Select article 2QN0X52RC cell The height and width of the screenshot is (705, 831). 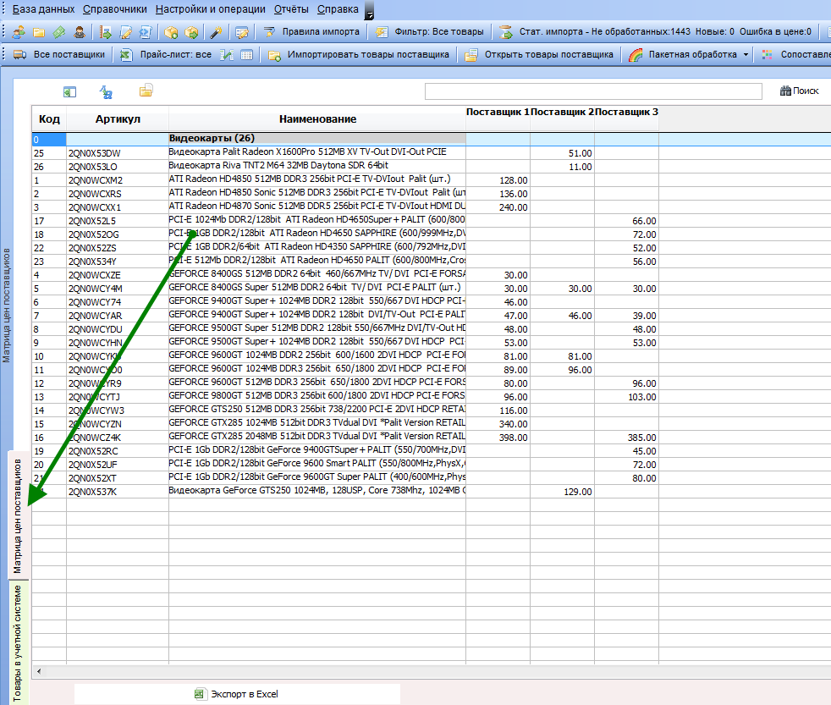pos(118,451)
